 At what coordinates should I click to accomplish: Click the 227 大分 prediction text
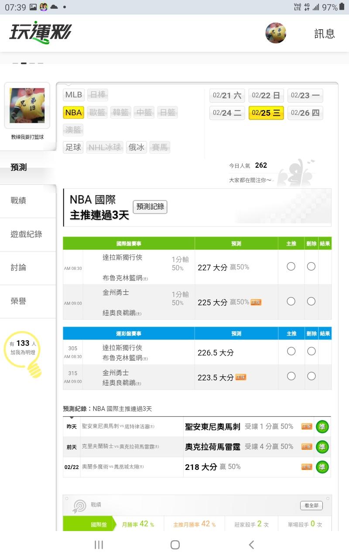click(212, 267)
